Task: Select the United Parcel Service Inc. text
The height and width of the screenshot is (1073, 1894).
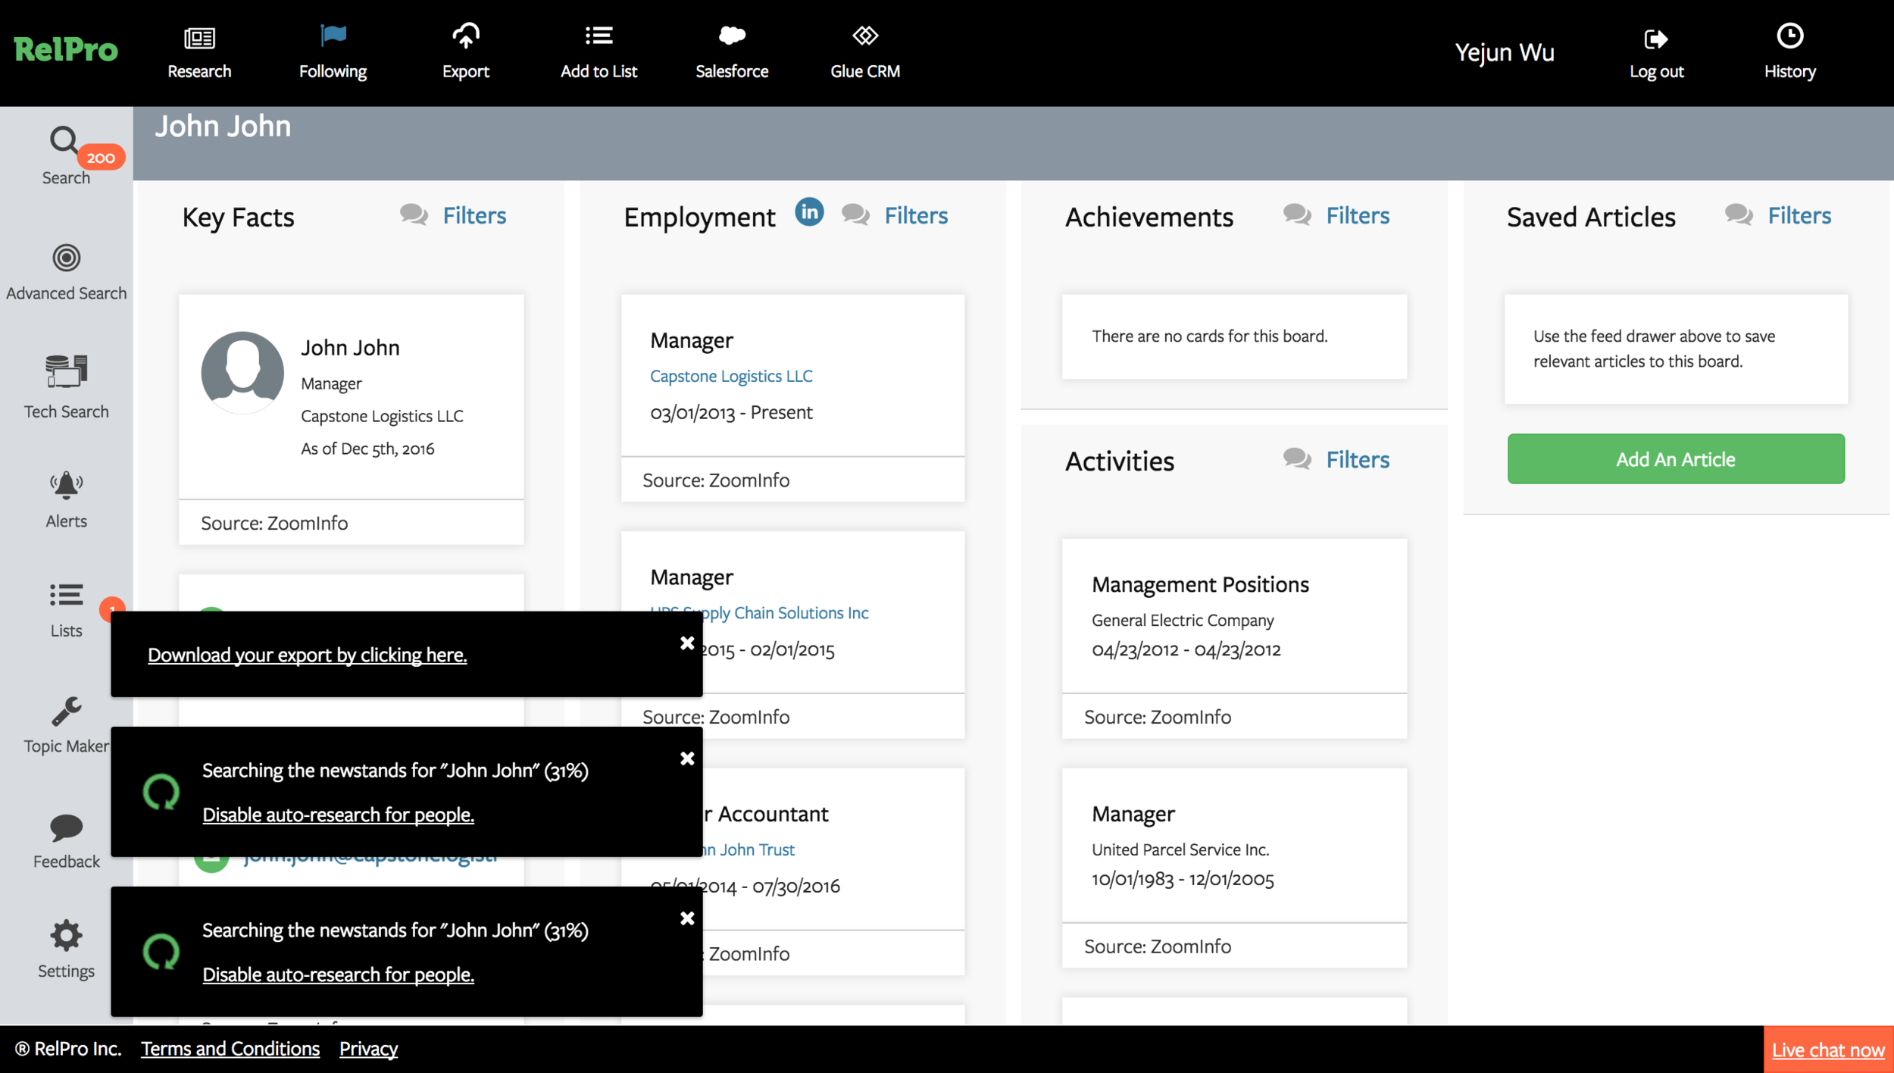Action: click(x=1180, y=849)
